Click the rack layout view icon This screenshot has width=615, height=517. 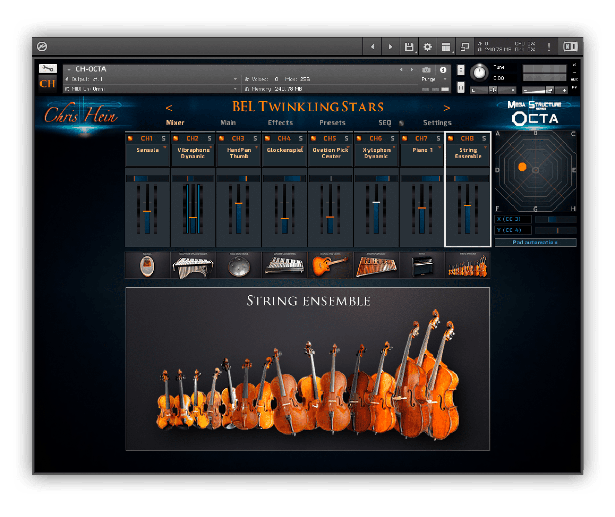click(446, 47)
